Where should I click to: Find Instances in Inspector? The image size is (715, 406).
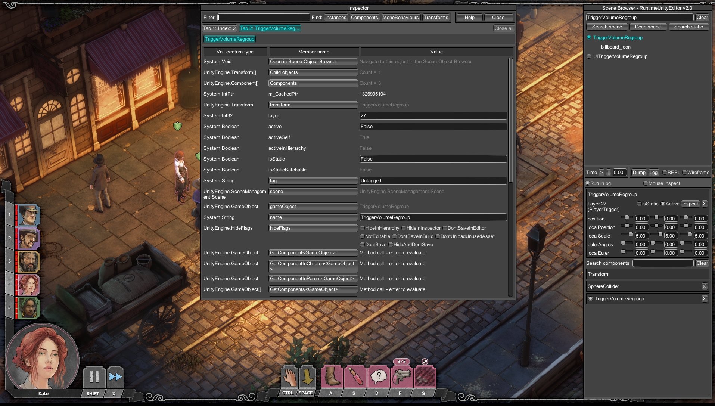pyautogui.click(x=336, y=18)
